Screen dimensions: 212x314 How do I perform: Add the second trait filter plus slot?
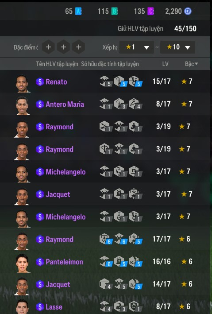pos(63,47)
